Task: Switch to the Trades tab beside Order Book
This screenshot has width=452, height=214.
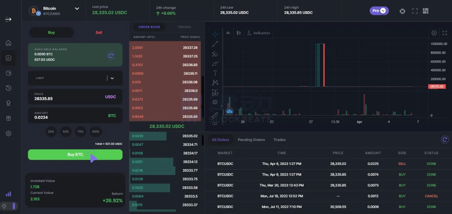Action: point(184,27)
